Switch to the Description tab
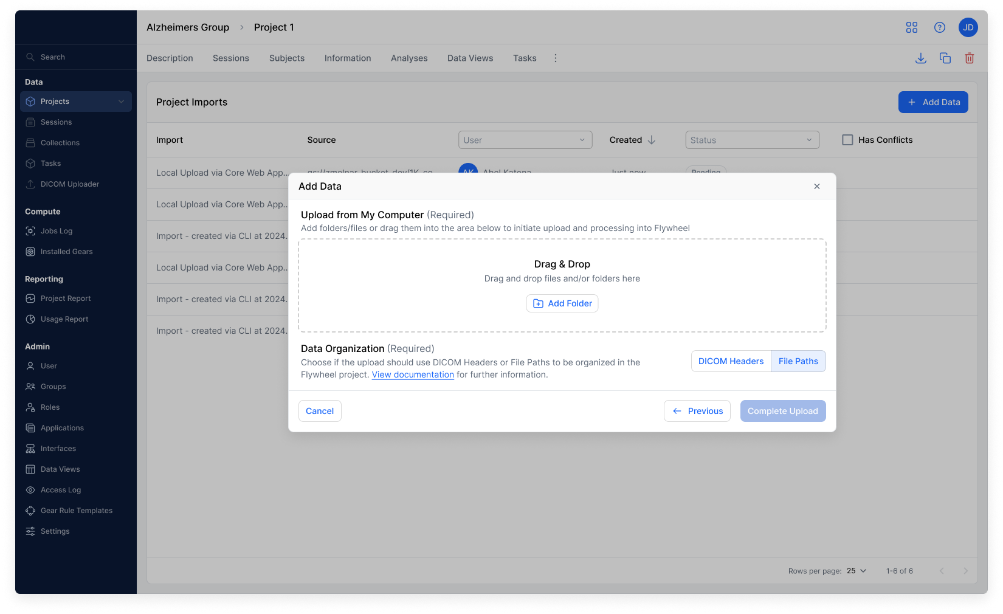The image size is (1003, 614). click(170, 58)
